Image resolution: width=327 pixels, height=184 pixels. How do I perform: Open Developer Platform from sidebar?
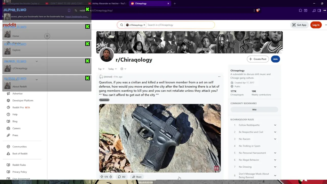coord(23,100)
